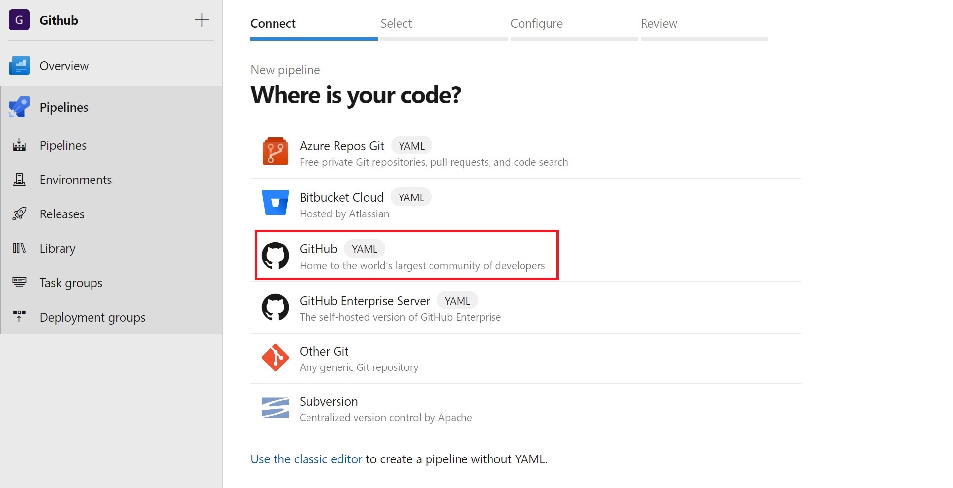Go to the Connect step tab
The width and height of the screenshot is (953, 488).
pyautogui.click(x=314, y=27)
